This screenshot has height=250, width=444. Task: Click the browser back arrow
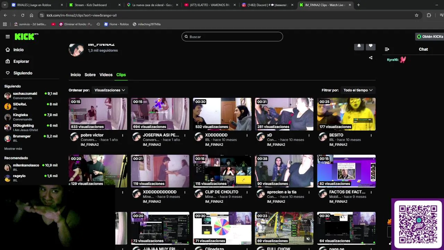click(5, 15)
